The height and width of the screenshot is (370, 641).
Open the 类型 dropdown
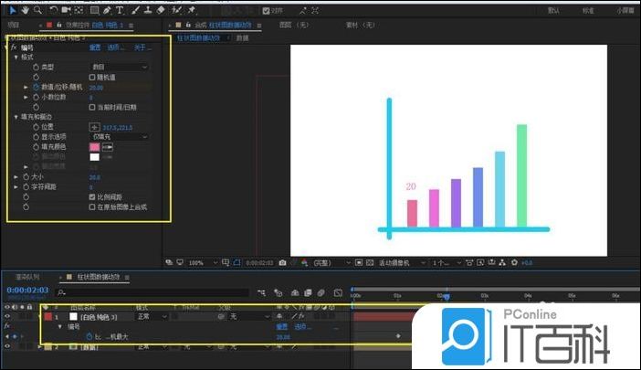(120, 67)
